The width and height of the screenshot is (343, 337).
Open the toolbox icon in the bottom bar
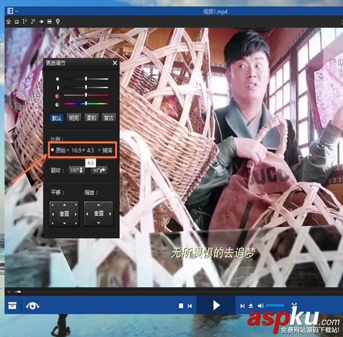pyautogui.click(x=12, y=306)
